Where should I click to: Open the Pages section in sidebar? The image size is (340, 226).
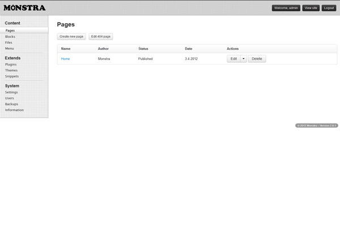coord(10,31)
